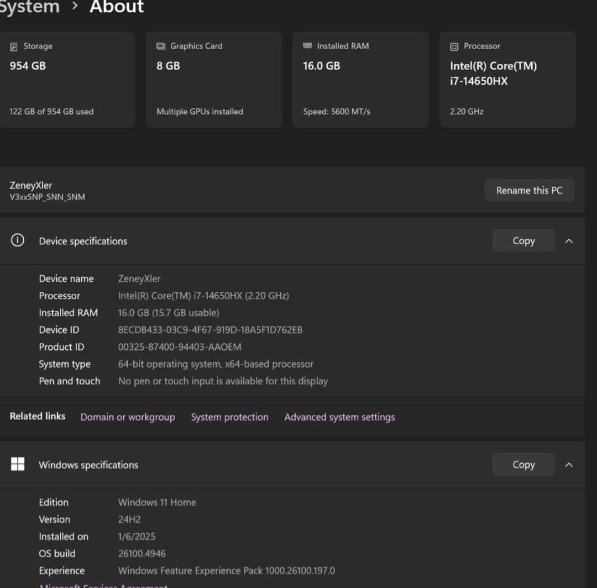
Task: Click the Storage card drive icon
Action: [14, 46]
